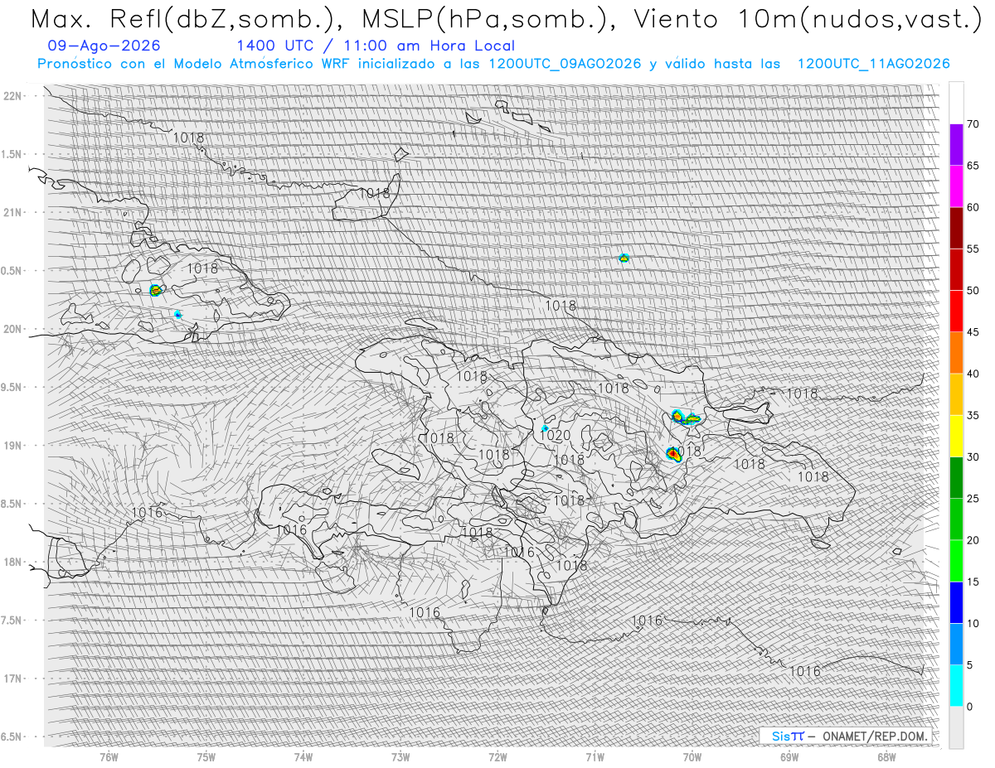The width and height of the screenshot is (995, 768).
Task: Click the isolated ocean reflectivity cell north of Hispaniola
Action: (x=624, y=258)
